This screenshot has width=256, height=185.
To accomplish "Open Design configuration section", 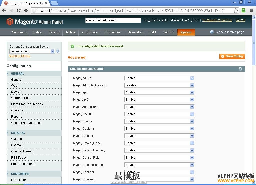I will (16, 92).
